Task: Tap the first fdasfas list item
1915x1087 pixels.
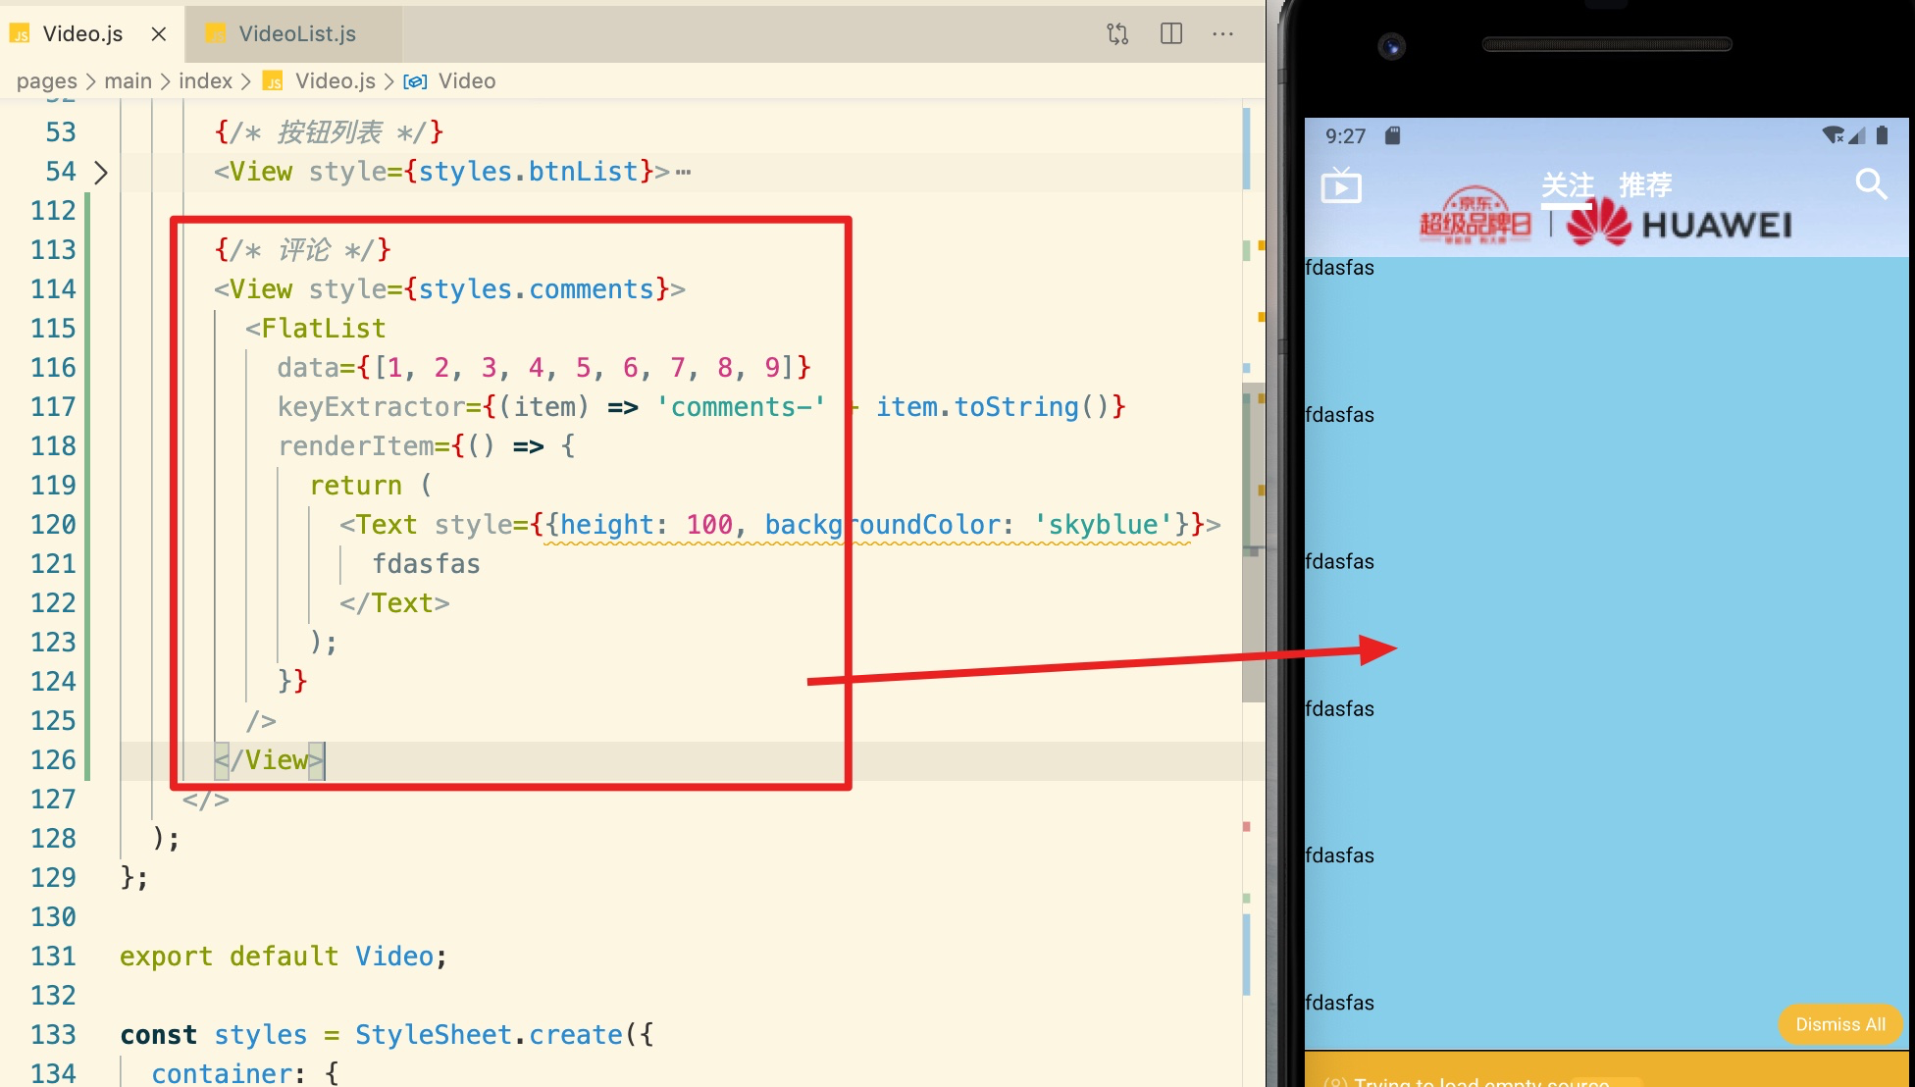Action: pyautogui.click(x=1607, y=331)
